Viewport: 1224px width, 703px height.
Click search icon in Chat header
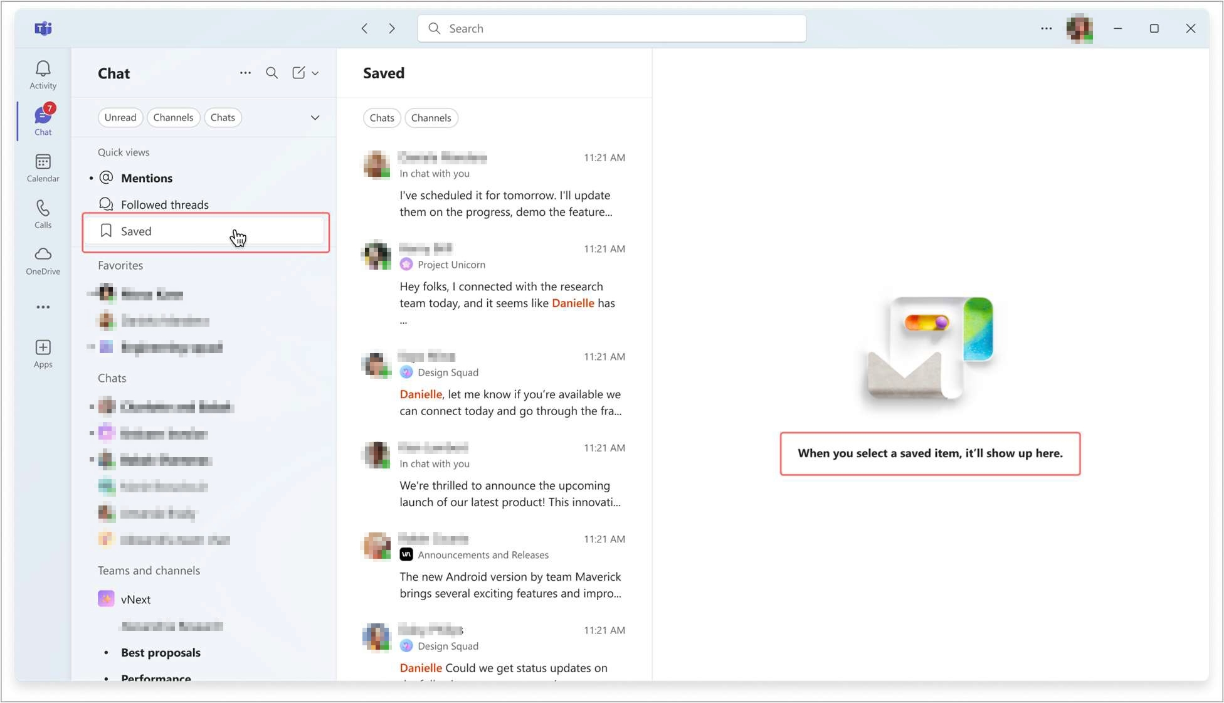(272, 73)
